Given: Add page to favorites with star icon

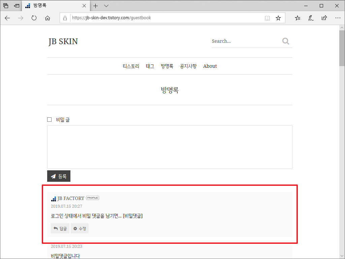Looking at the screenshot, I should click(x=278, y=18).
